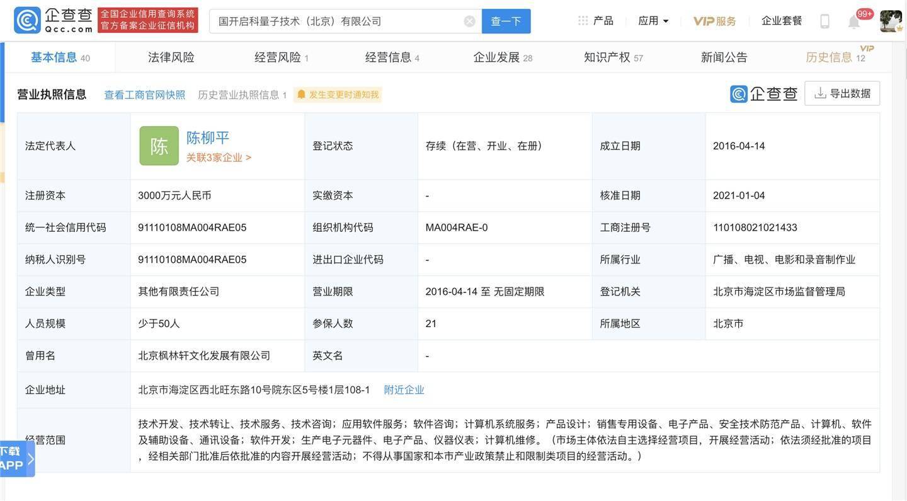Switch to 基本信息 tab
This screenshot has width=907, height=501.
[60, 57]
